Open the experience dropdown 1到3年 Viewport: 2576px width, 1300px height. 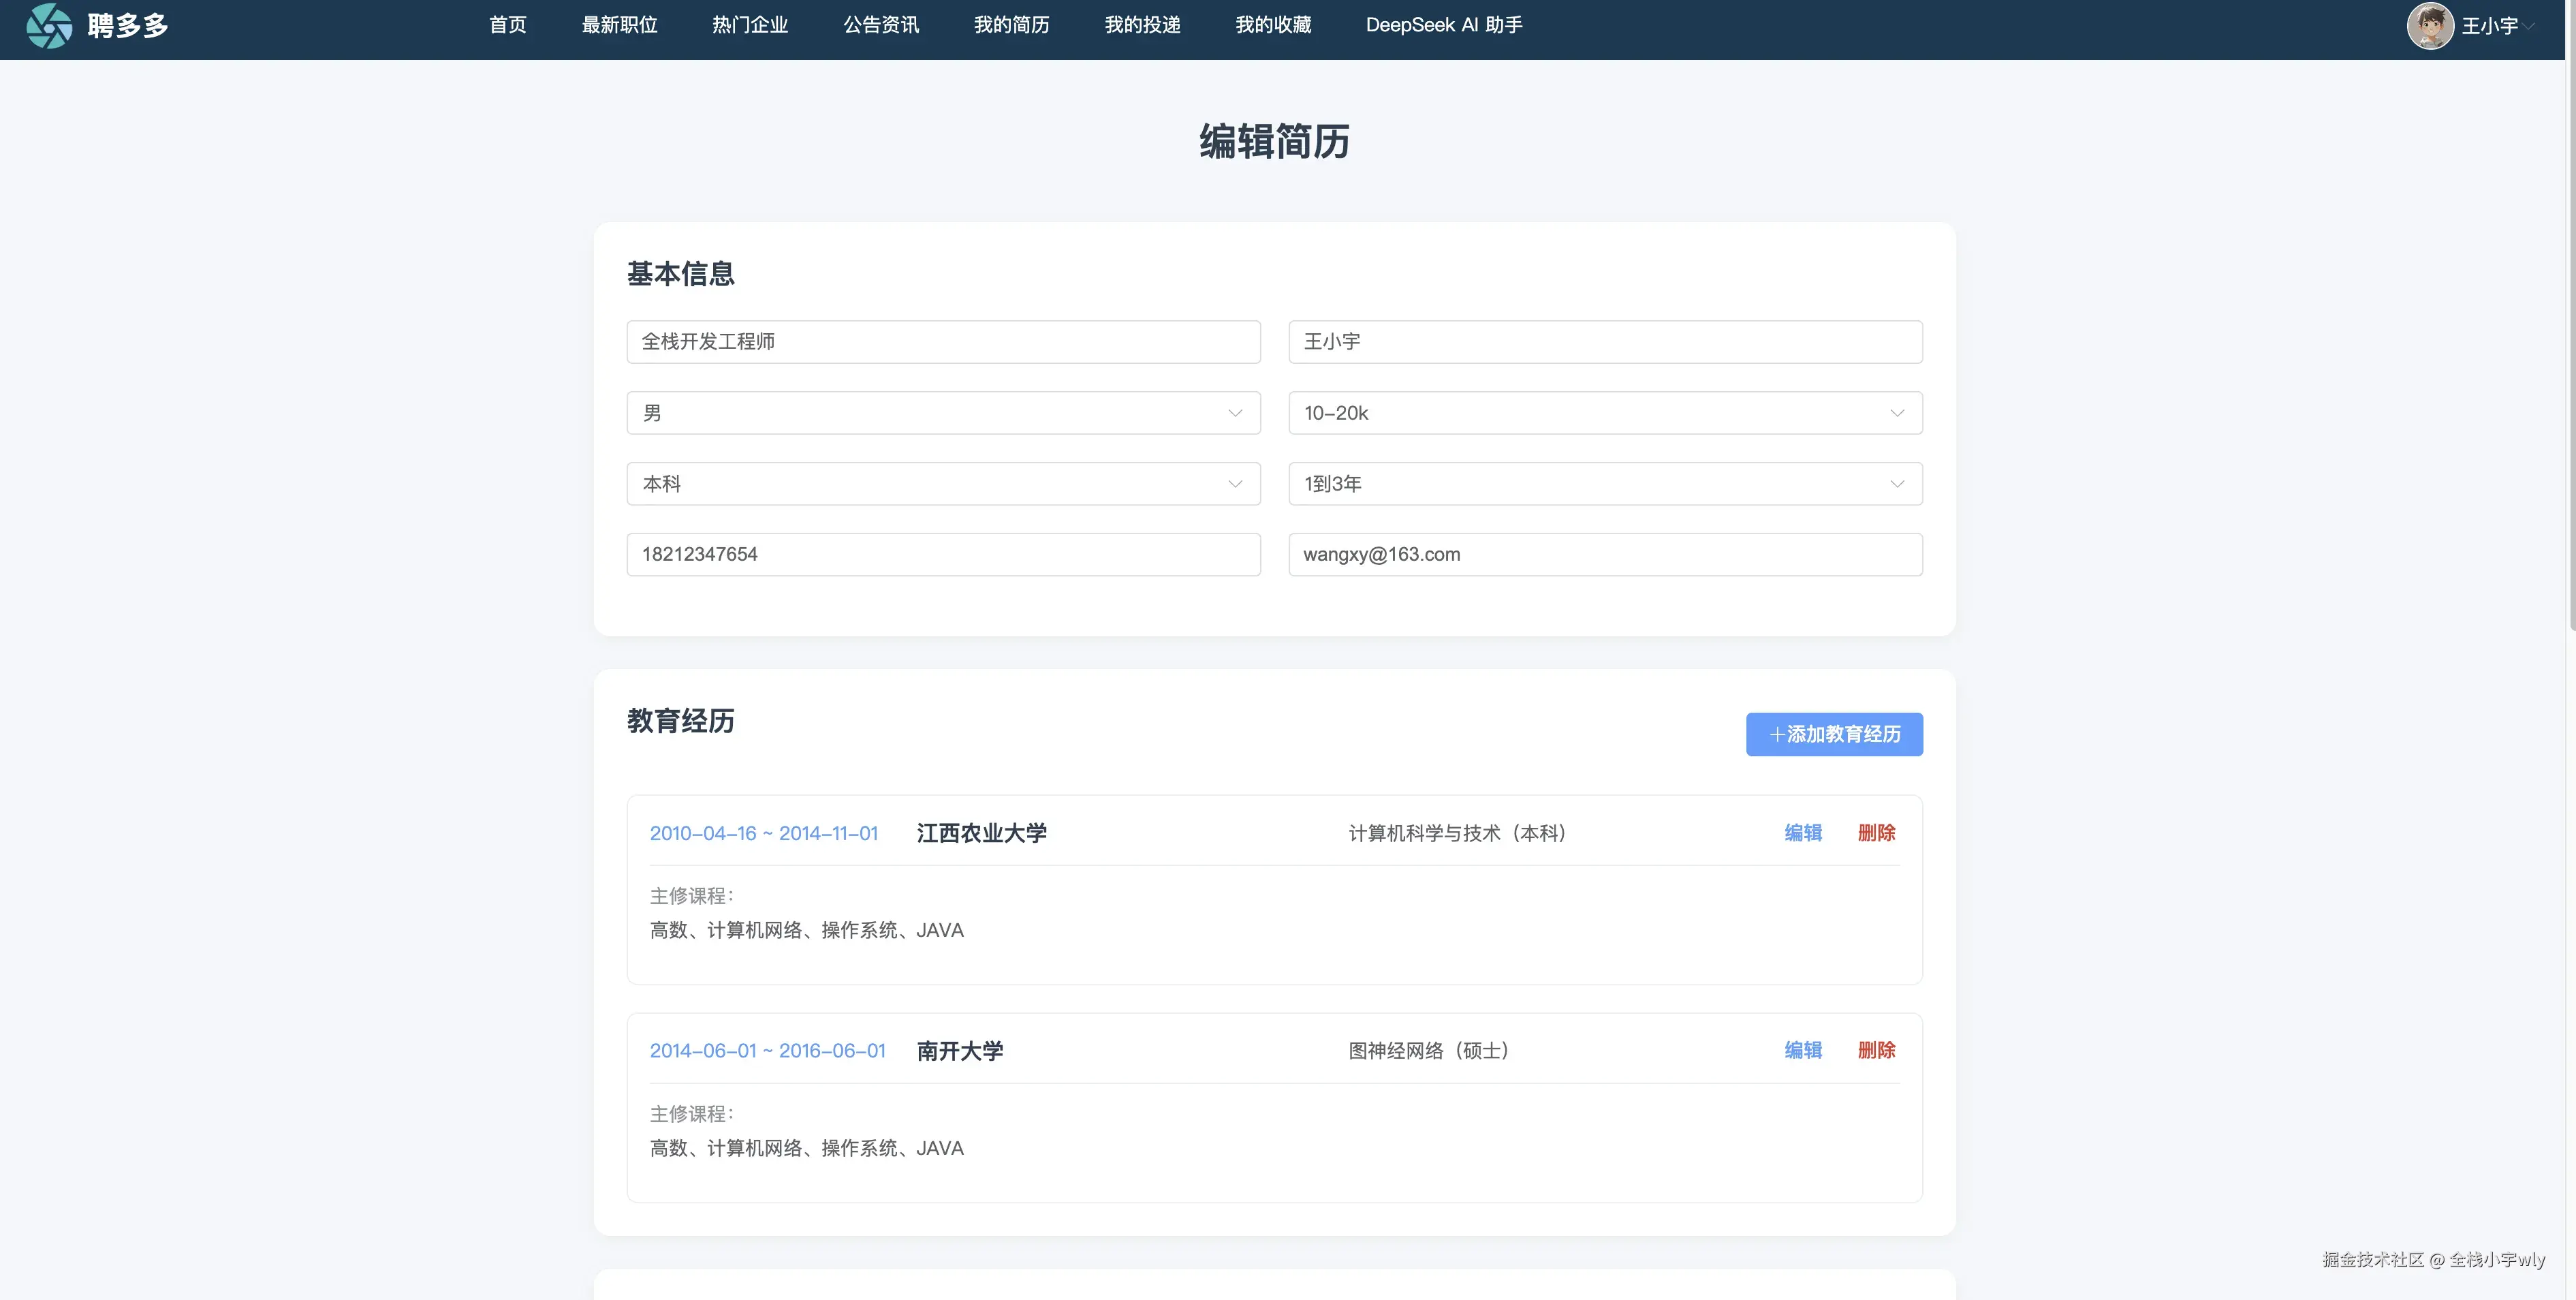point(1604,484)
